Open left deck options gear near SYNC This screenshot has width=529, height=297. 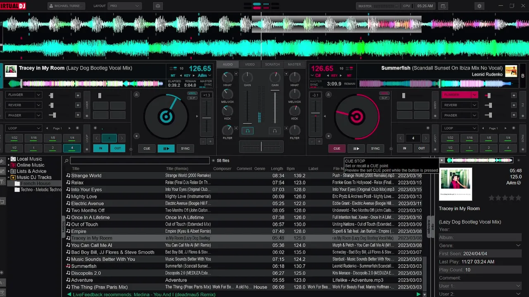[131, 149]
